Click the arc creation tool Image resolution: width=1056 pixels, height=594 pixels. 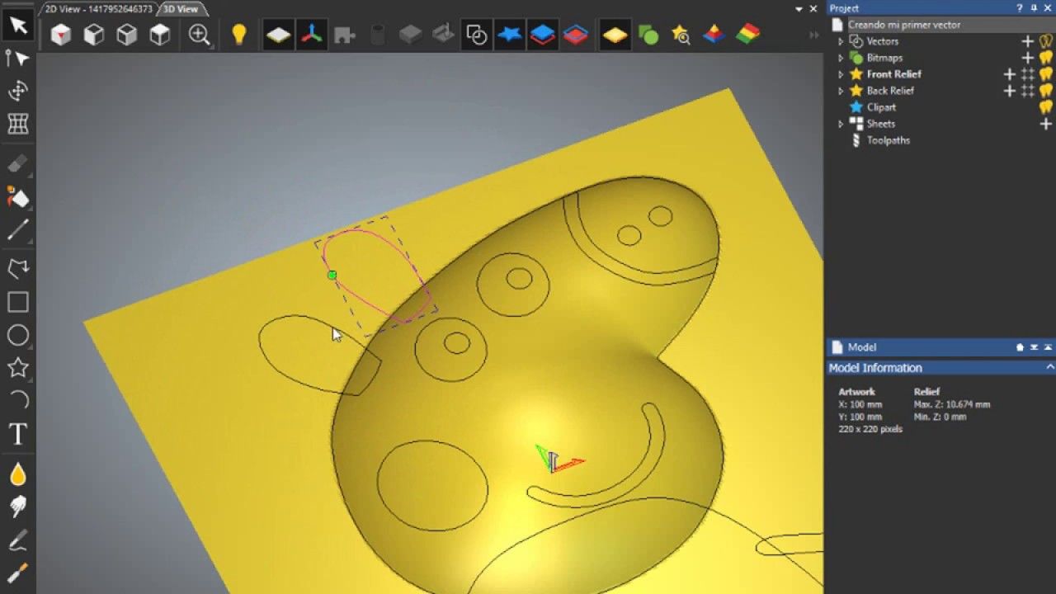[x=18, y=402]
